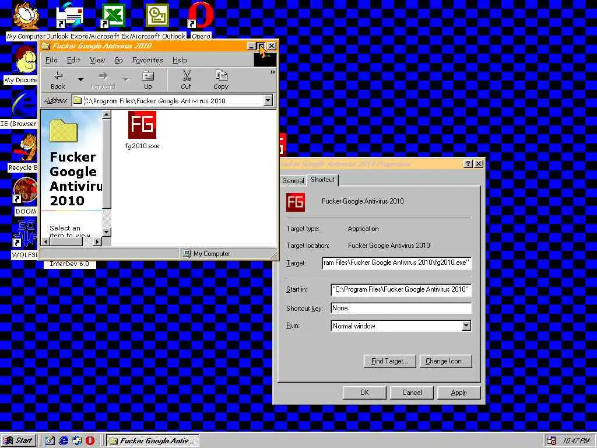Launch Outlook Express desktop shortcut
This screenshot has width=597, height=448.
coord(69,20)
